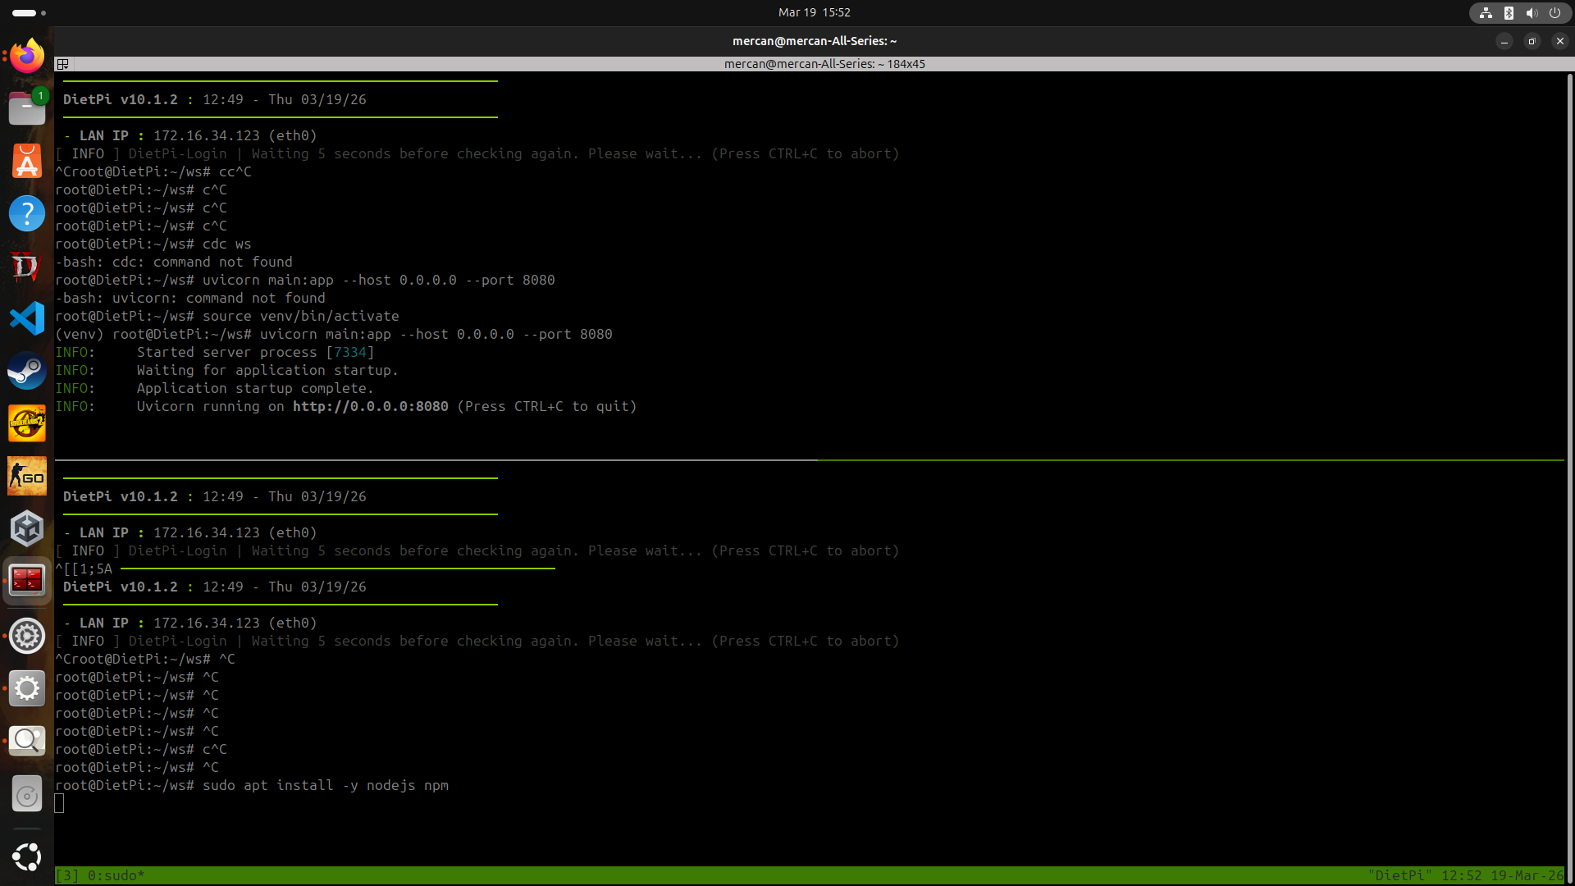Open Firefox from the dock
The height and width of the screenshot is (886, 1575).
click(x=27, y=57)
